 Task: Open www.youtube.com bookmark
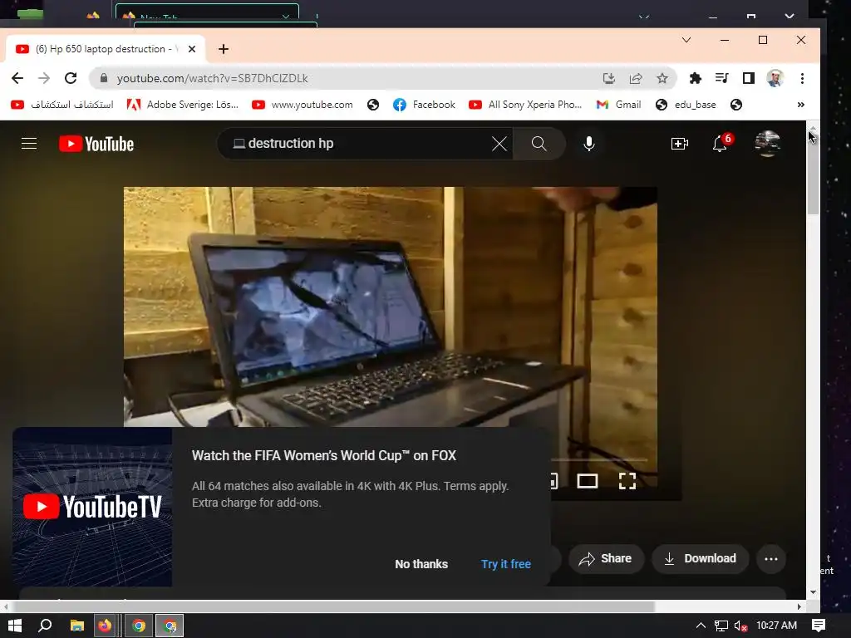(x=303, y=105)
